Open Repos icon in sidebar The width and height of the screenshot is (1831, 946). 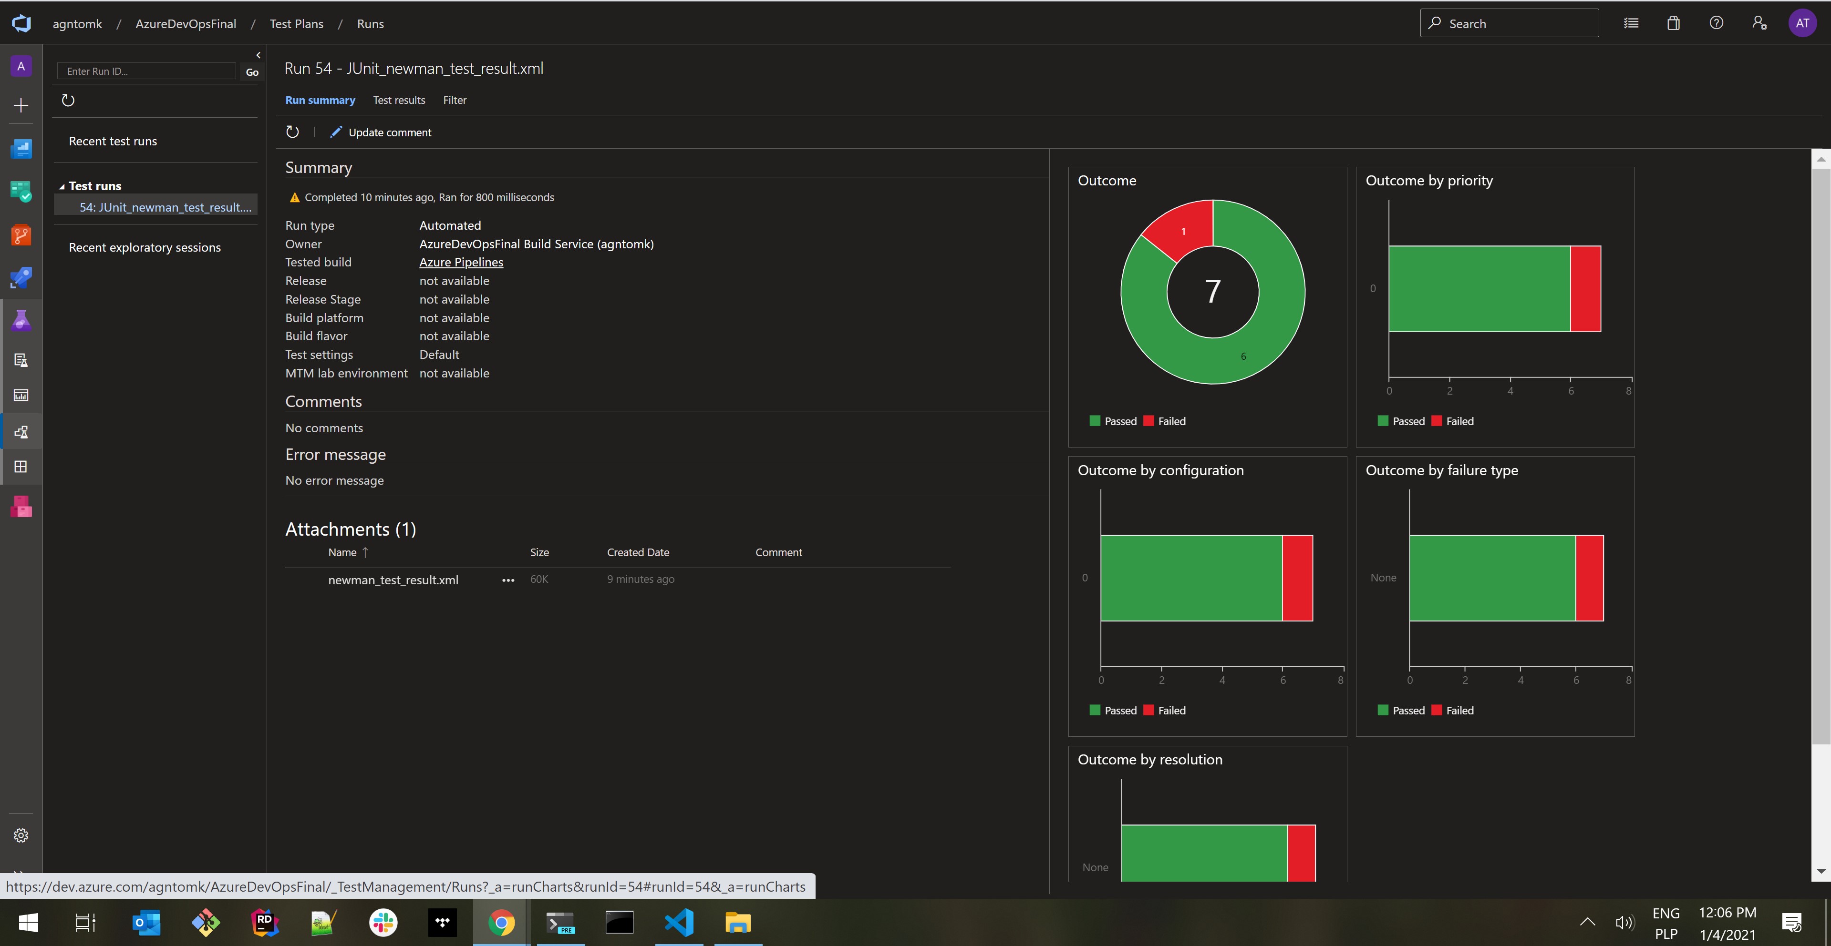pos(21,235)
